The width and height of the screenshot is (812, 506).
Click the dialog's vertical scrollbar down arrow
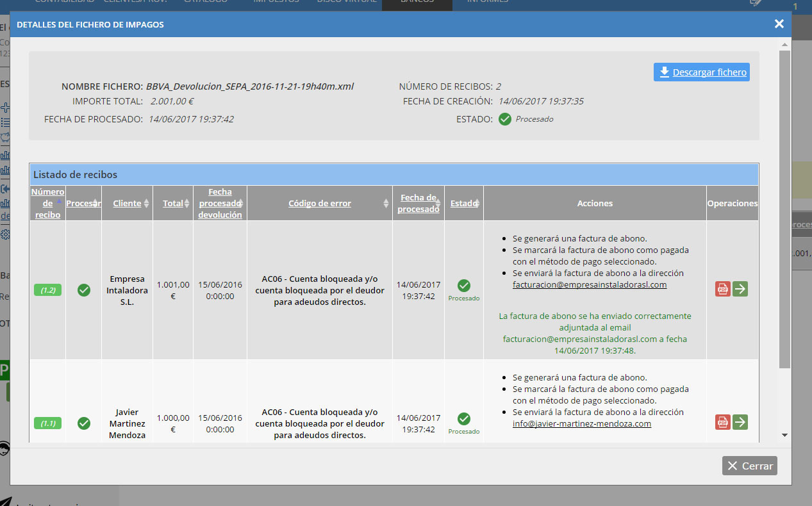pos(784,435)
